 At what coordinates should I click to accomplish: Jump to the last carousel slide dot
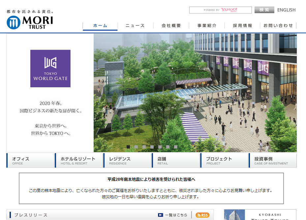click(176, 147)
